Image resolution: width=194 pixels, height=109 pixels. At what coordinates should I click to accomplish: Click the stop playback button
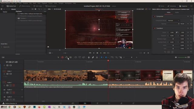pos(97,53)
